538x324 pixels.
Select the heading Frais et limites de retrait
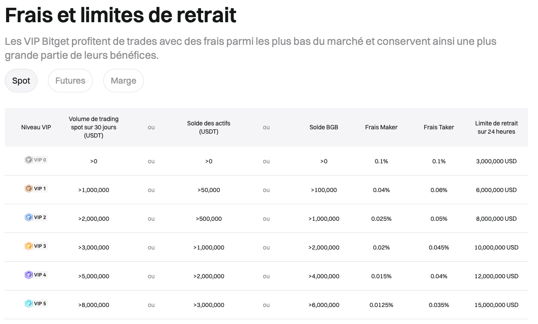coord(120,15)
